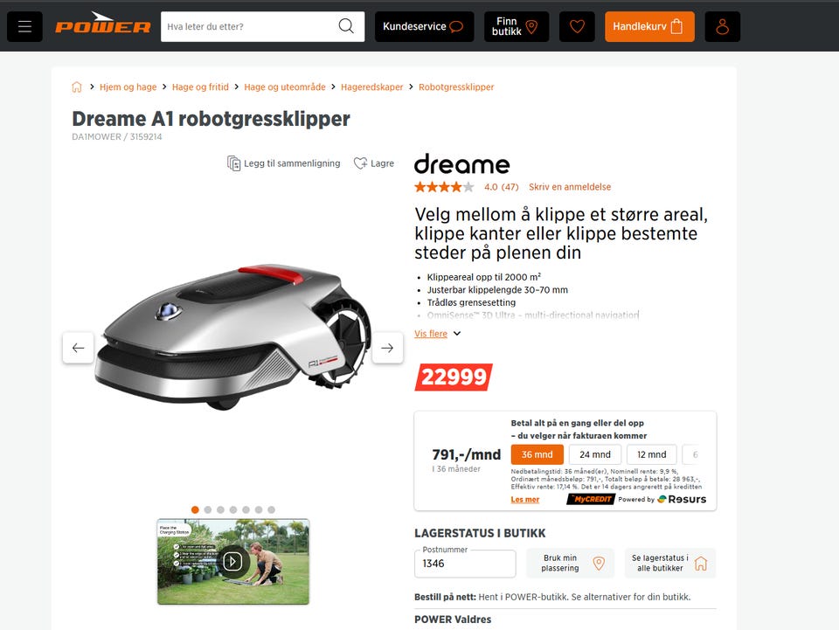Image resolution: width=839 pixels, height=630 pixels.
Task: Open Finn butikk store locator
Action: coord(517,27)
